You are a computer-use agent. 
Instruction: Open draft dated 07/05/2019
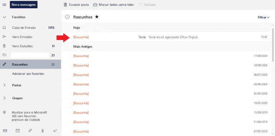167,131
